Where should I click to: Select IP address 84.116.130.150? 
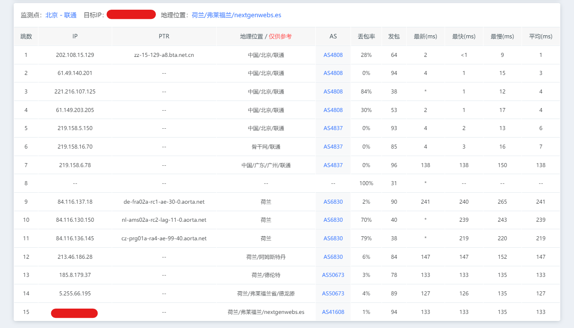[75, 220]
